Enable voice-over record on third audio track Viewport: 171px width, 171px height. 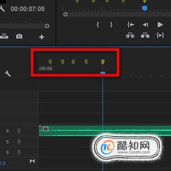(19, 152)
